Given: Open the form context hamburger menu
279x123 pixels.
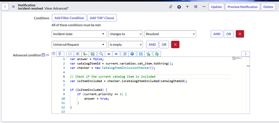Looking at the screenshot, I should (x=13, y=7).
